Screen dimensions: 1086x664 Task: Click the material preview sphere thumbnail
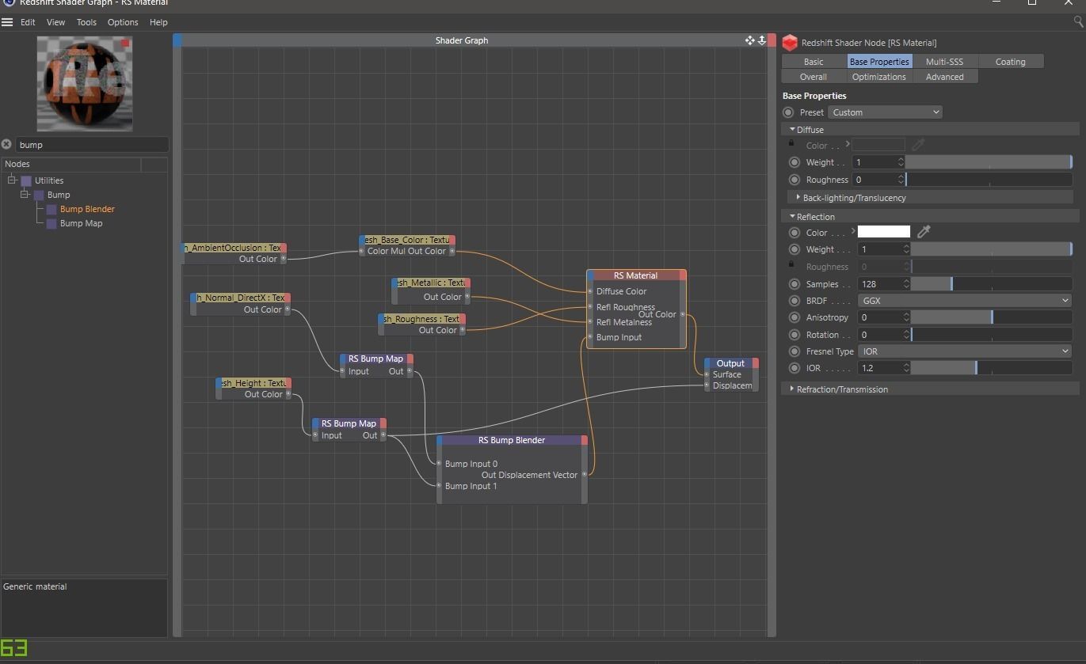pyautogui.click(x=85, y=84)
